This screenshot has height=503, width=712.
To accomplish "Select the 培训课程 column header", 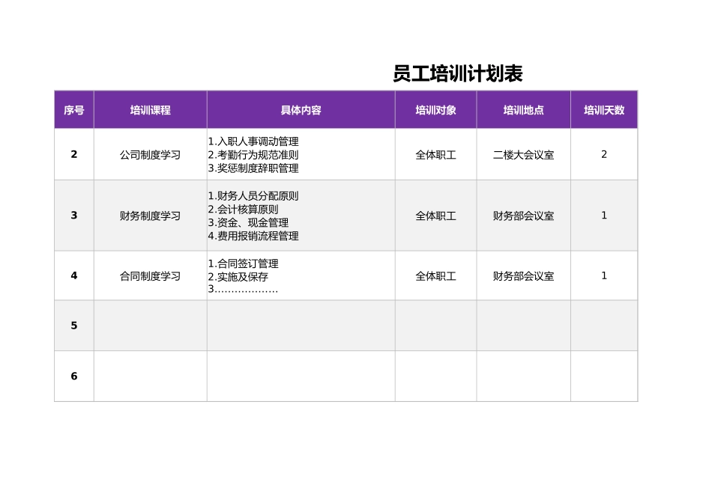I will [x=149, y=109].
